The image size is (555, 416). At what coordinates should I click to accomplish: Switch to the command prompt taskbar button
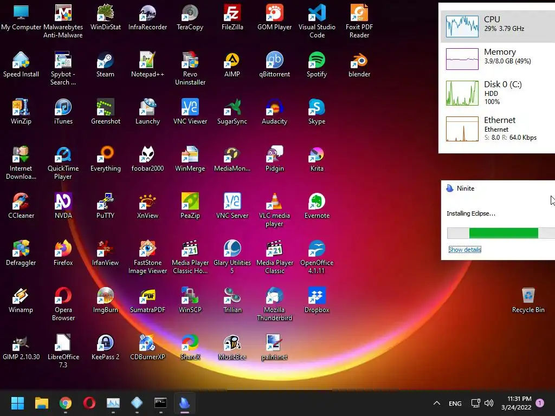[160, 403]
